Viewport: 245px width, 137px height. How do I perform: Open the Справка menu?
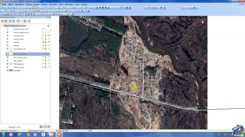coord(84,5)
